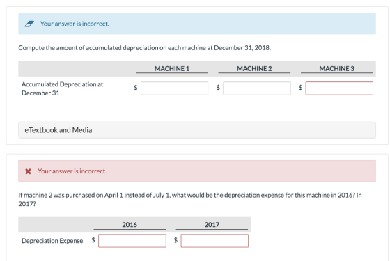Click the Machine 3 accumulated depreciation field
The image size is (390, 261).
point(339,88)
